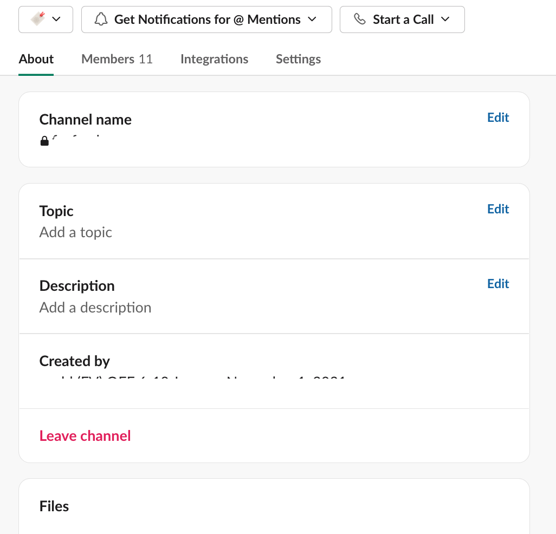The image size is (556, 534).
Task: Click the Files section header
Action: 54,506
